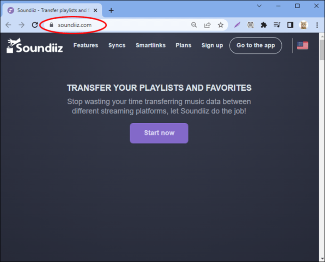Screen dimensions: 325x262
Task: Open the screenshot capture extension icon
Action: coord(251,25)
